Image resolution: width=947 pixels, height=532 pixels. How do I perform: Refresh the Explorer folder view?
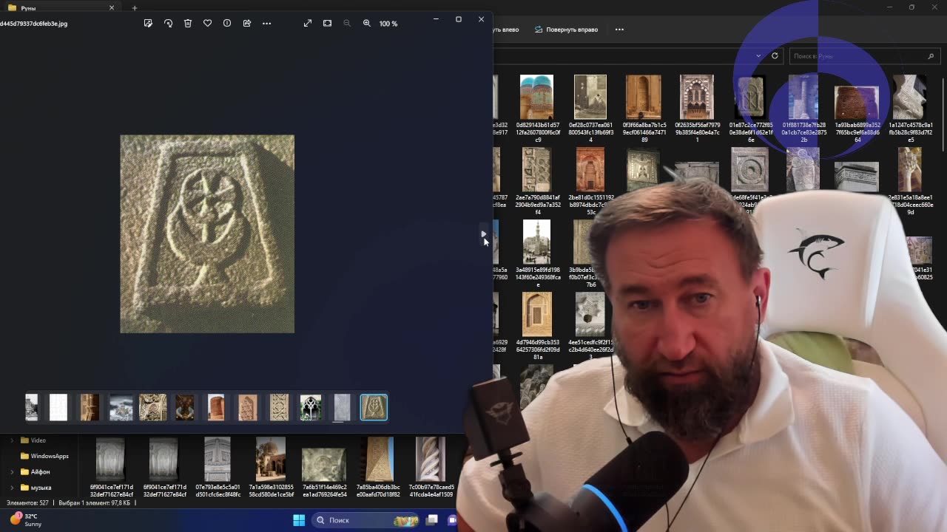coord(775,56)
